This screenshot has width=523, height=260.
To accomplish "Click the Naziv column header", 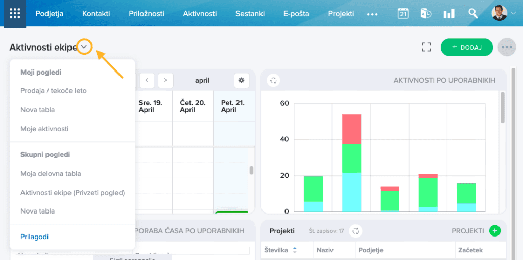I will tap(325, 250).
